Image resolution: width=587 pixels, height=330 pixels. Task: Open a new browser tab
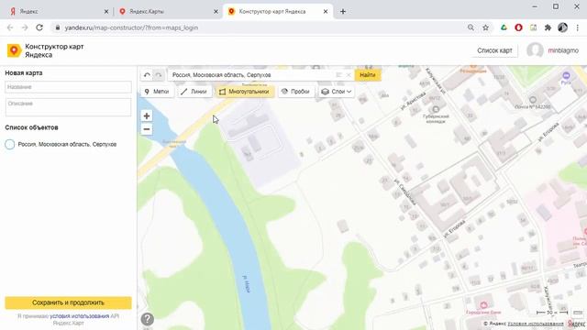(343, 12)
